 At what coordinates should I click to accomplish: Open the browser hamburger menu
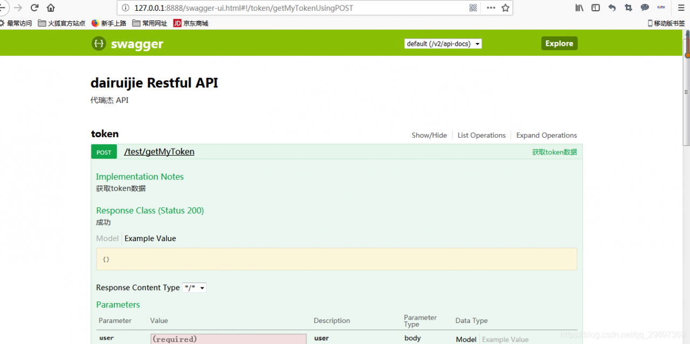coord(681,8)
